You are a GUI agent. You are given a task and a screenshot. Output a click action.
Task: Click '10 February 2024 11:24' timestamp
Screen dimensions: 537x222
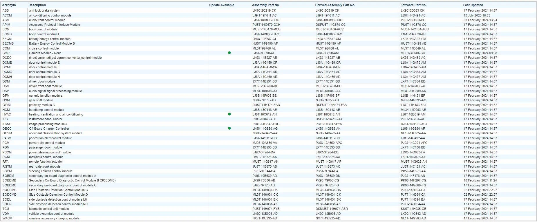click(x=480, y=181)
